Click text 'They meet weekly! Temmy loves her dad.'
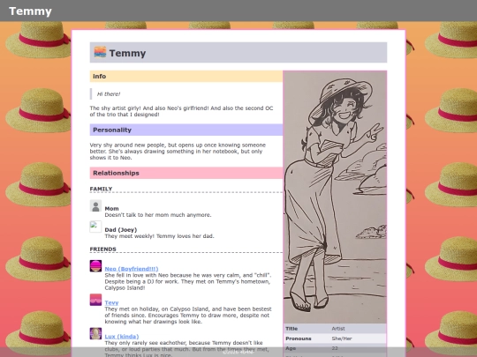477x357 pixels. tap(159, 236)
